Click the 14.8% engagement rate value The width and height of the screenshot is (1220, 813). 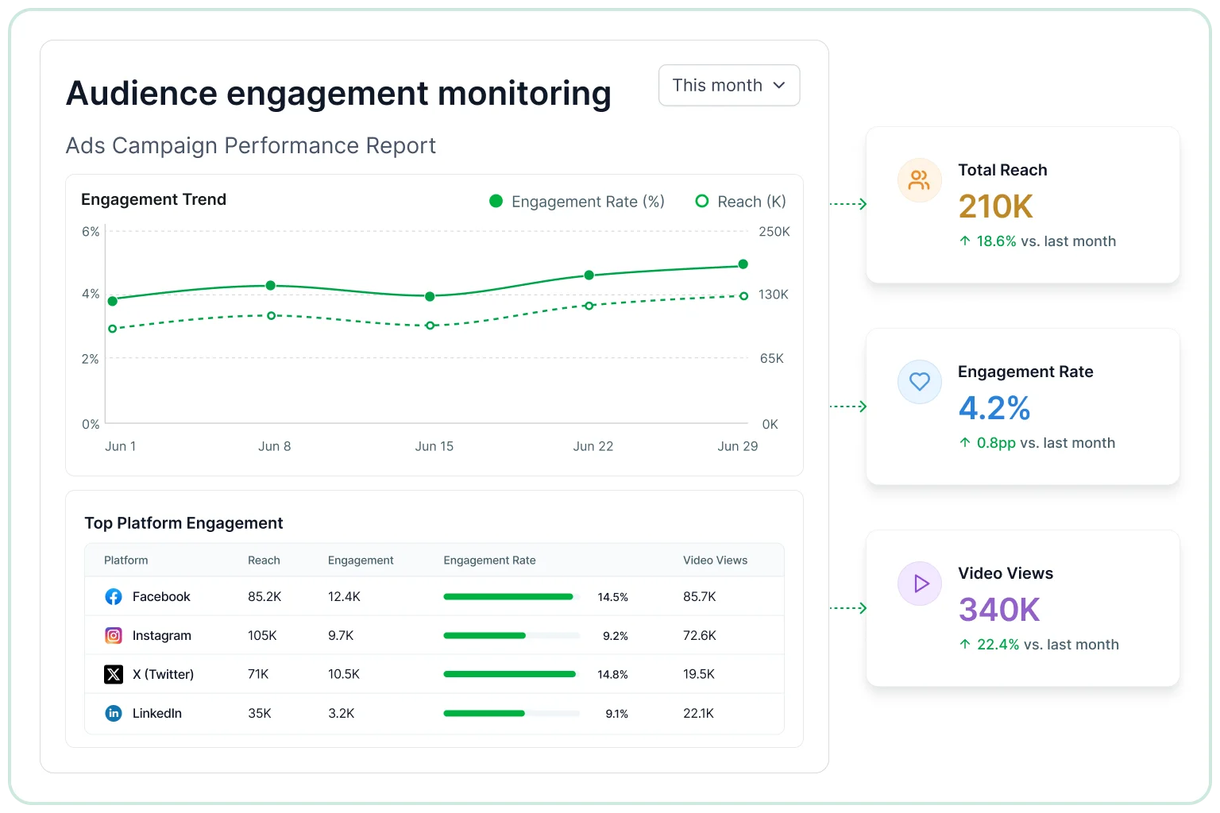tap(612, 675)
